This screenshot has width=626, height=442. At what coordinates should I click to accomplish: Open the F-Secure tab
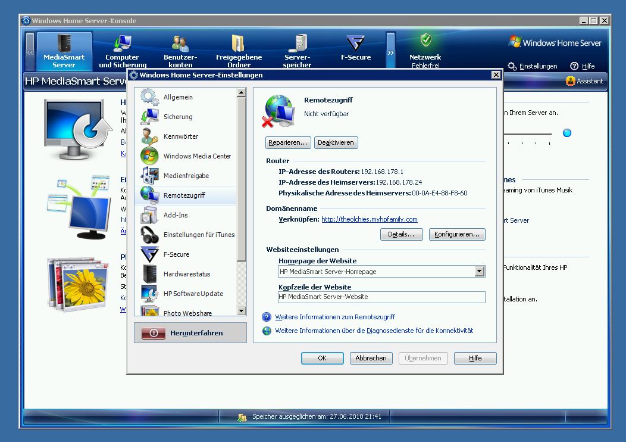356,48
